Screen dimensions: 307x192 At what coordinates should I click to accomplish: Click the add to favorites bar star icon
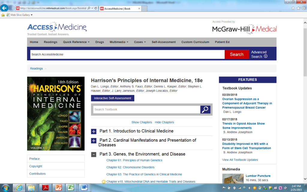click(3, 15)
